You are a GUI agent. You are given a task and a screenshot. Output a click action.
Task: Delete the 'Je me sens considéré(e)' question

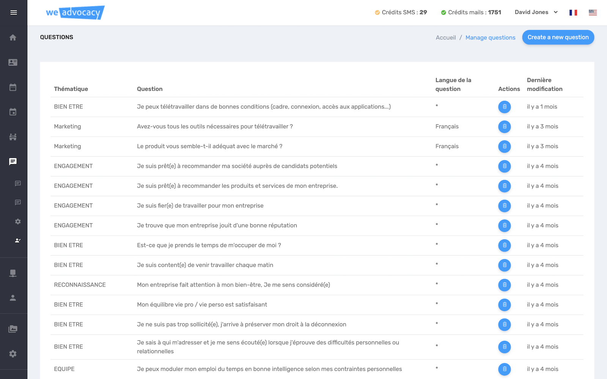point(505,285)
